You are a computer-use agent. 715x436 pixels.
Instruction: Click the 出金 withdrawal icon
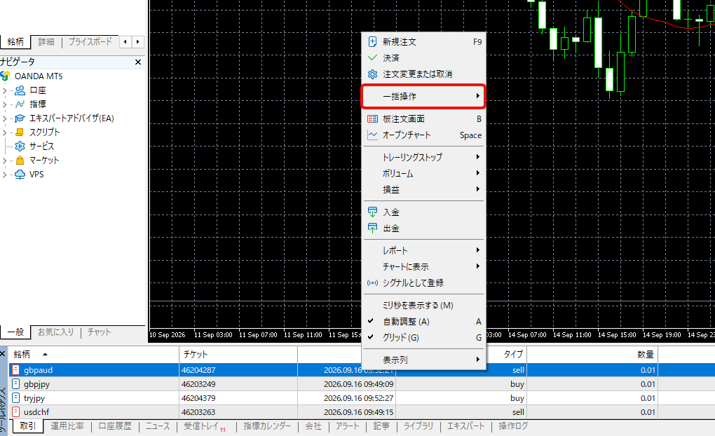372,229
